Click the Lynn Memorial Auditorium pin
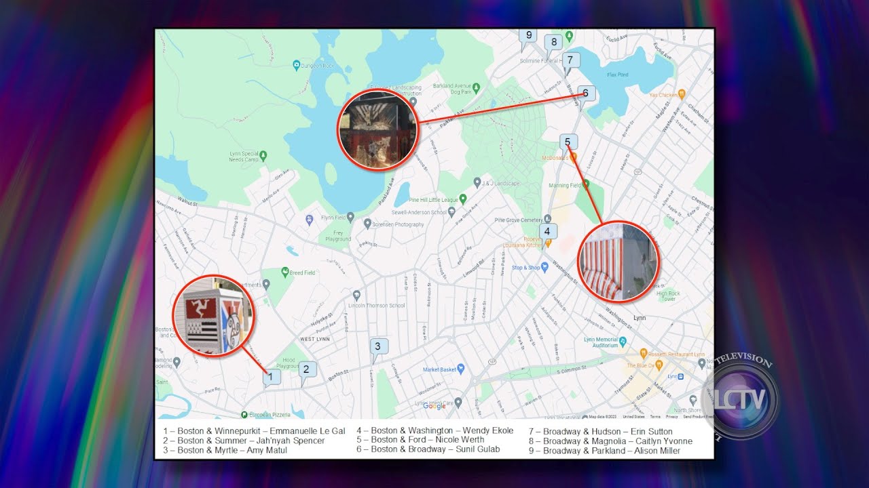Image resolution: width=869 pixels, height=488 pixels. coord(623,342)
